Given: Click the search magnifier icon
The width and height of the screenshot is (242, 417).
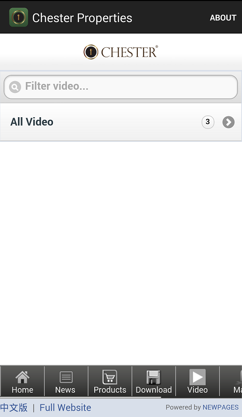Looking at the screenshot, I should 15,87.
